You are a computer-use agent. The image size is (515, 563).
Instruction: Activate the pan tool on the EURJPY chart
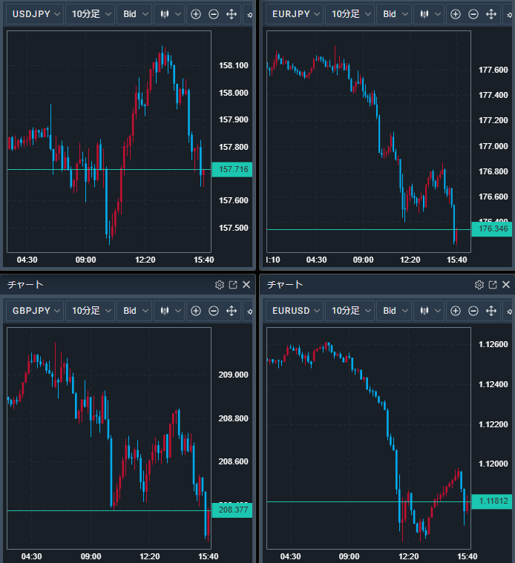click(491, 14)
